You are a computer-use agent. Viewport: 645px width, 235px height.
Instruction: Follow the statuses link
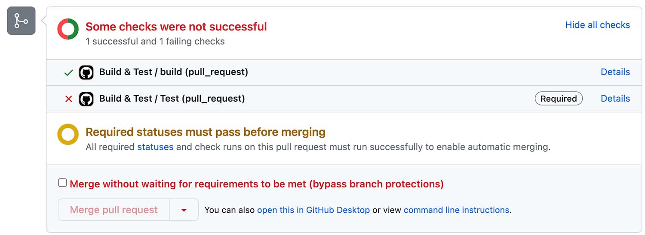coord(155,147)
